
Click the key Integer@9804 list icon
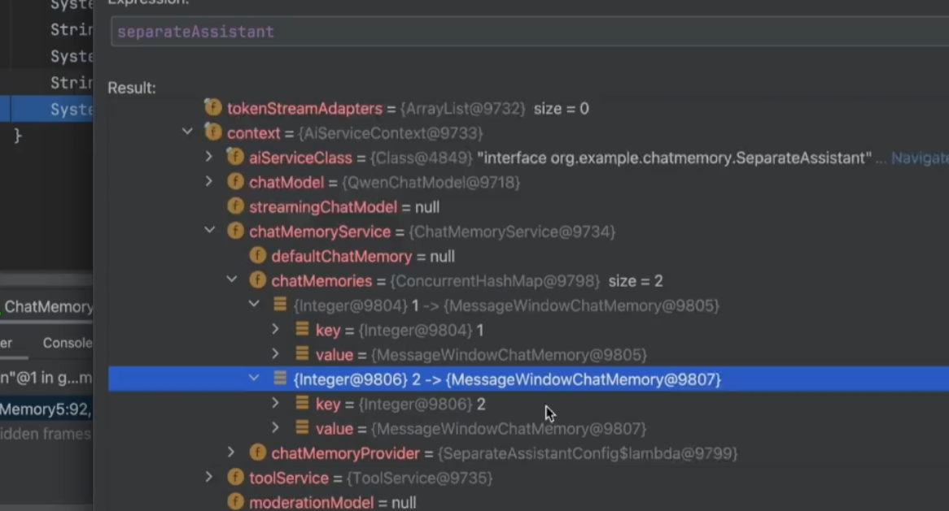(x=302, y=328)
